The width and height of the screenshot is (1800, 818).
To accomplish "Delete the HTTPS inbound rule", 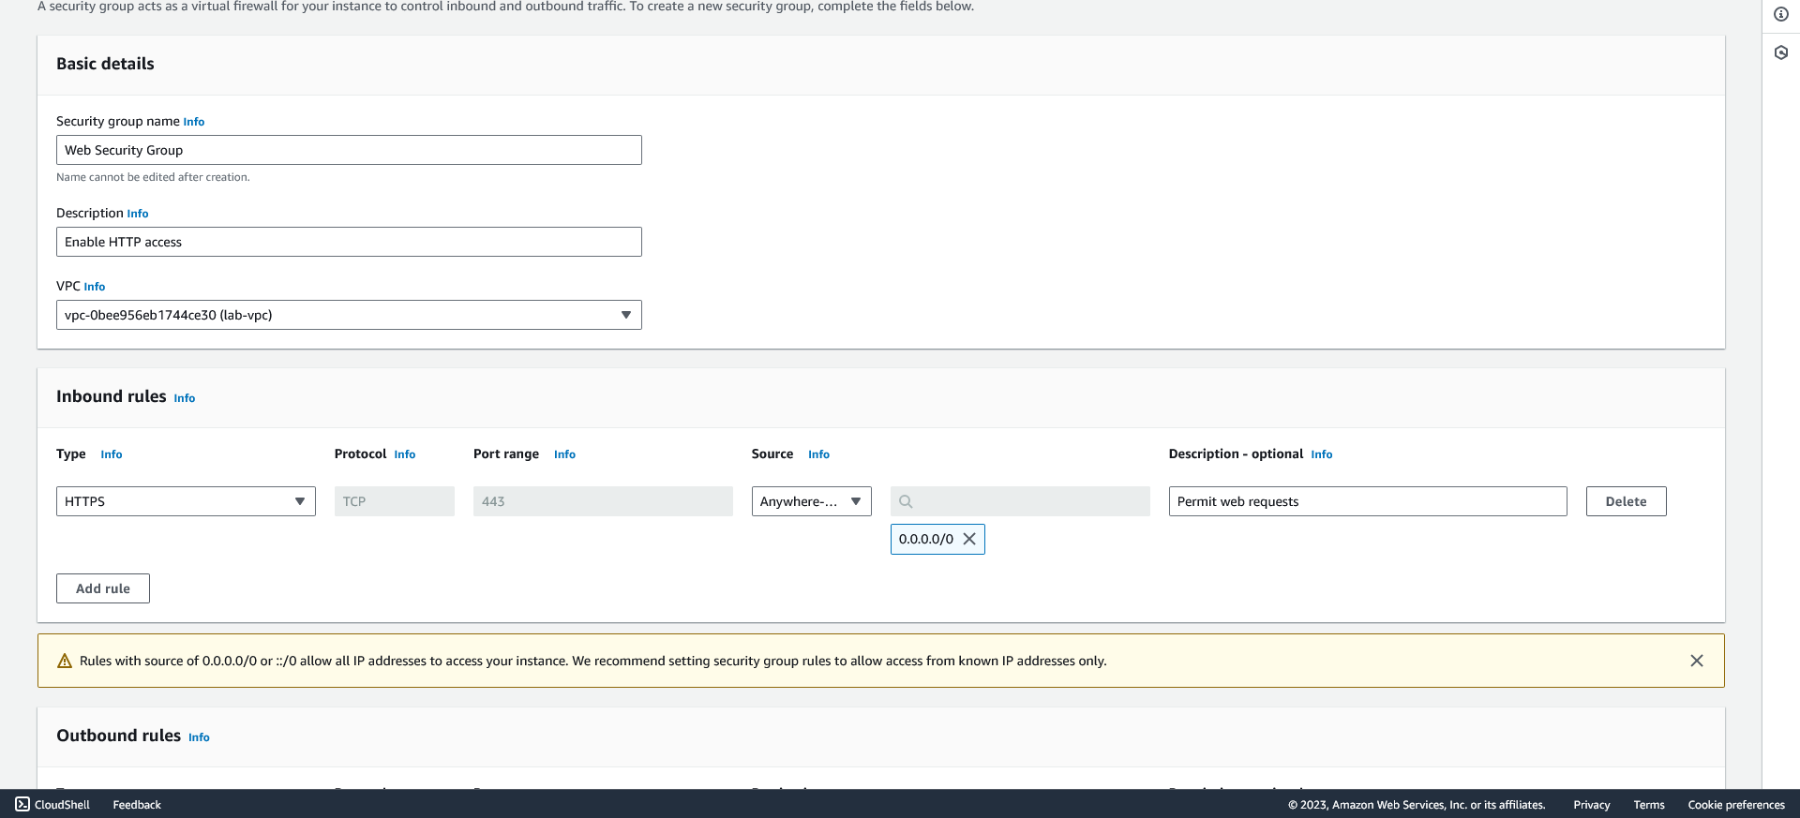I will (1626, 501).
